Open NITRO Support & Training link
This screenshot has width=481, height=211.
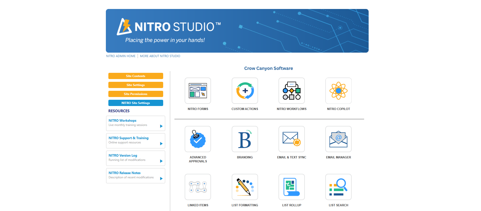point(128,138)
